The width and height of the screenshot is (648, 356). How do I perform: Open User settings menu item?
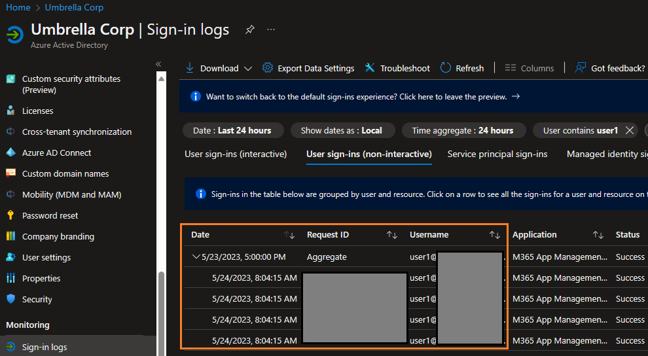click(46, 257)
